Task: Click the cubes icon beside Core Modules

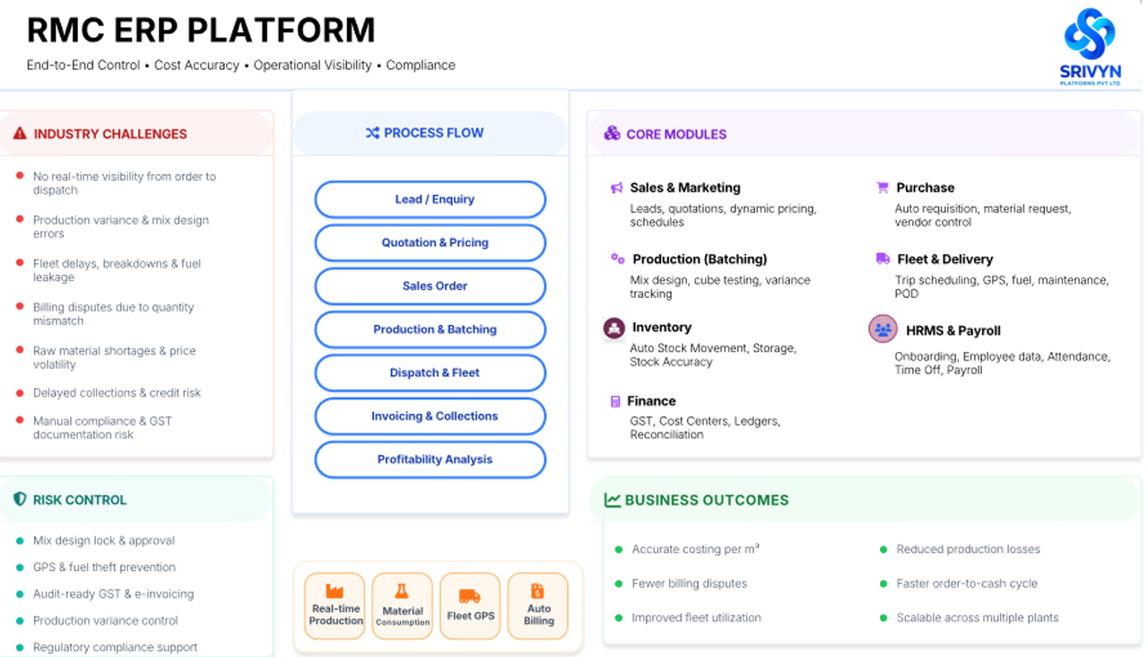Action: click(612, 133)
